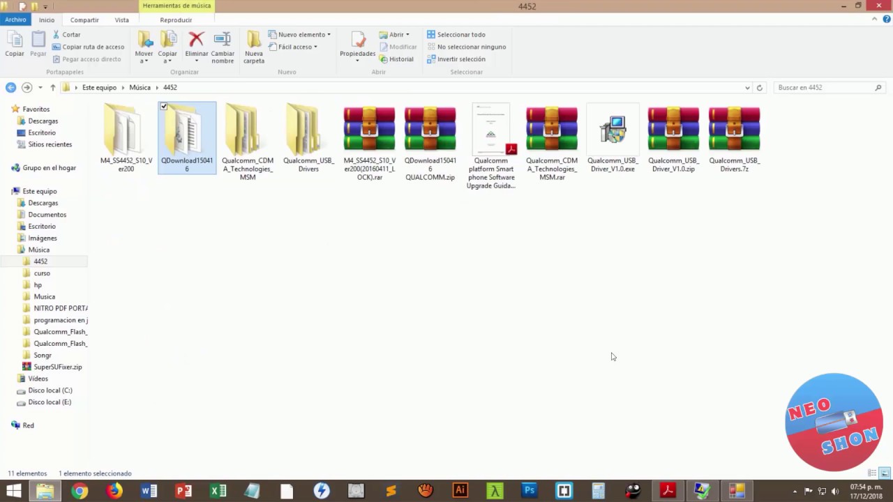Screen dimensions: 893x502
Task: Switch to the Inicio ribbon tab
Action: click(47, 20)
